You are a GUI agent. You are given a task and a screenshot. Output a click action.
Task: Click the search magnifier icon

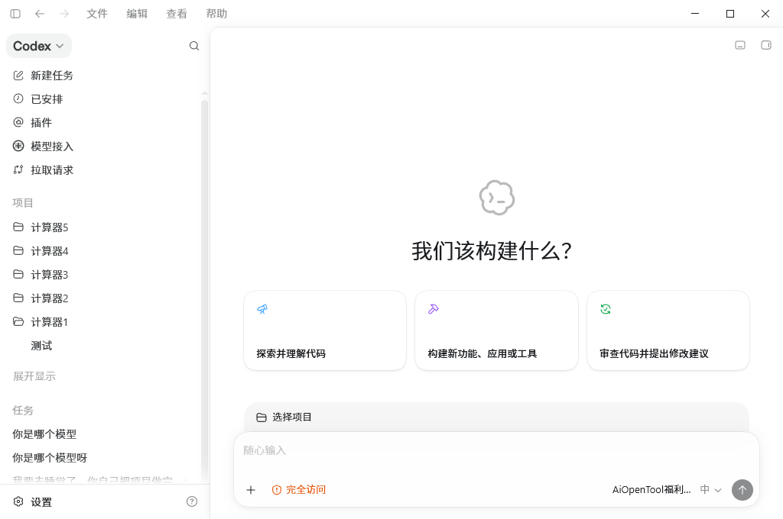(194, 46)
